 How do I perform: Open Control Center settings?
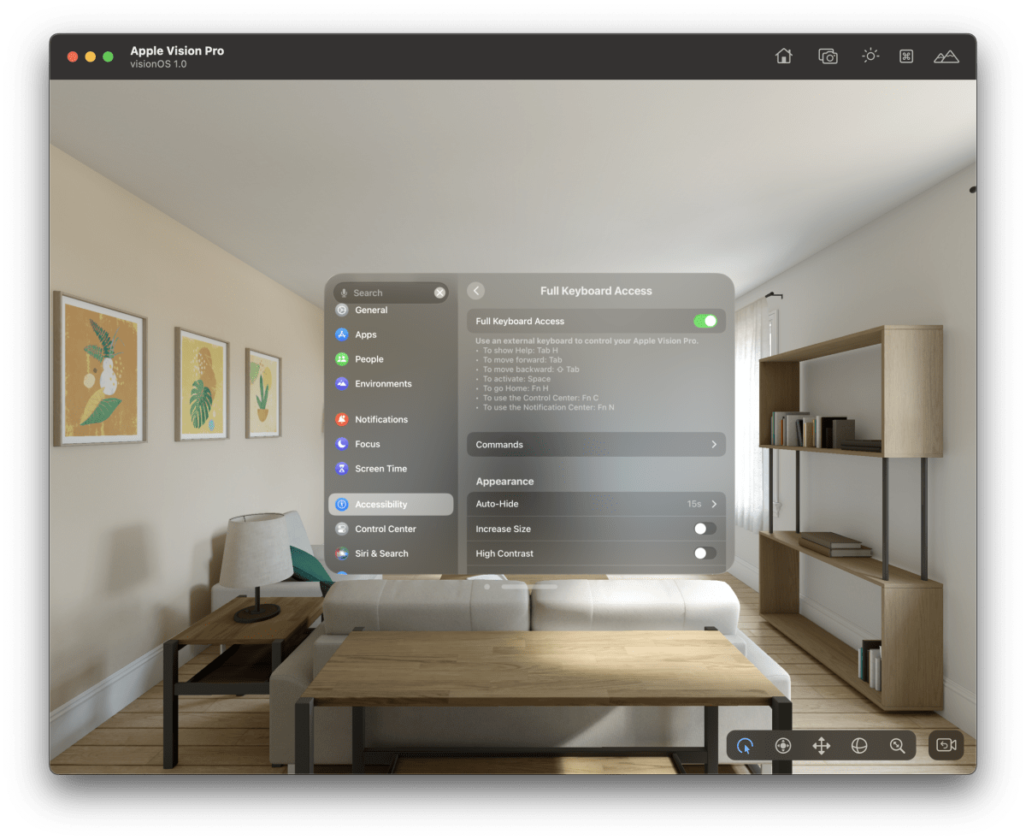(x=391, y=529)
